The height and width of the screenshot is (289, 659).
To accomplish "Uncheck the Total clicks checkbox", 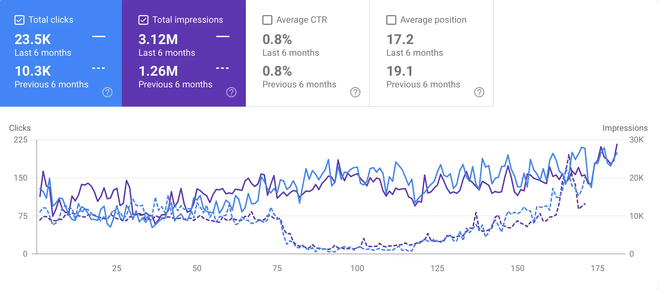I will pyautogui.click(x=19, y=20).
